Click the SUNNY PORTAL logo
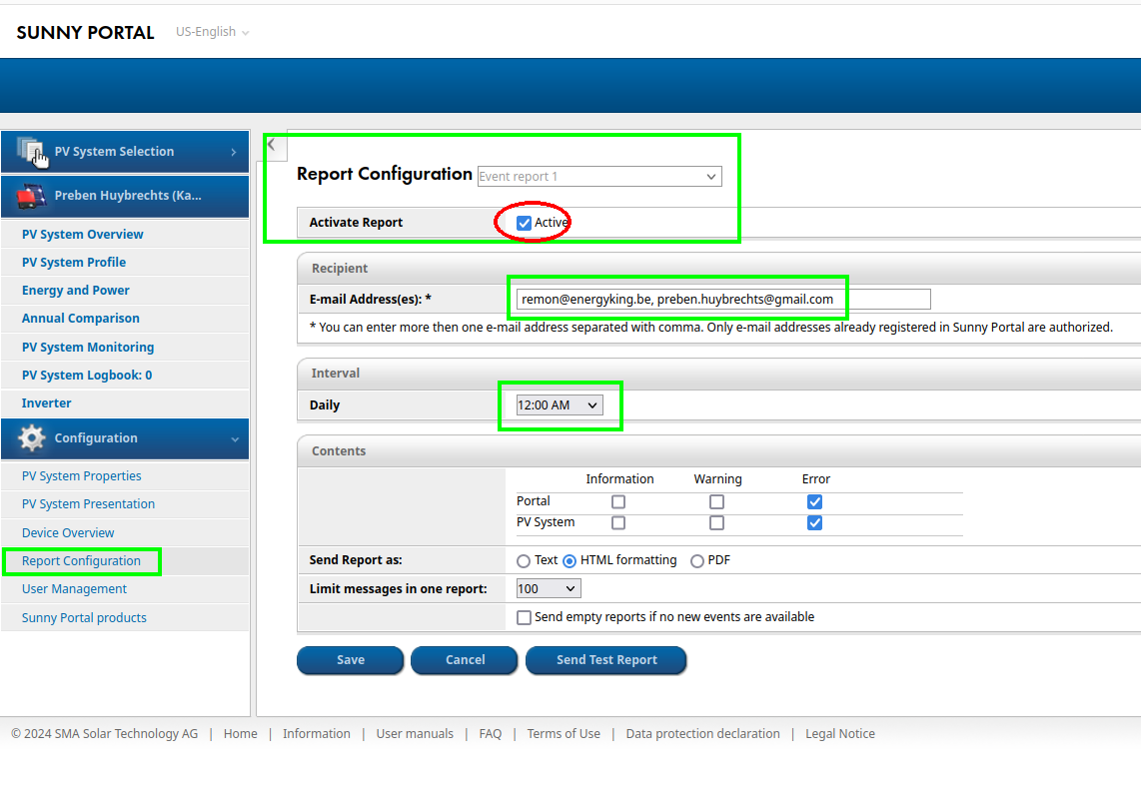1141x795 pixels. coord(86,33)
